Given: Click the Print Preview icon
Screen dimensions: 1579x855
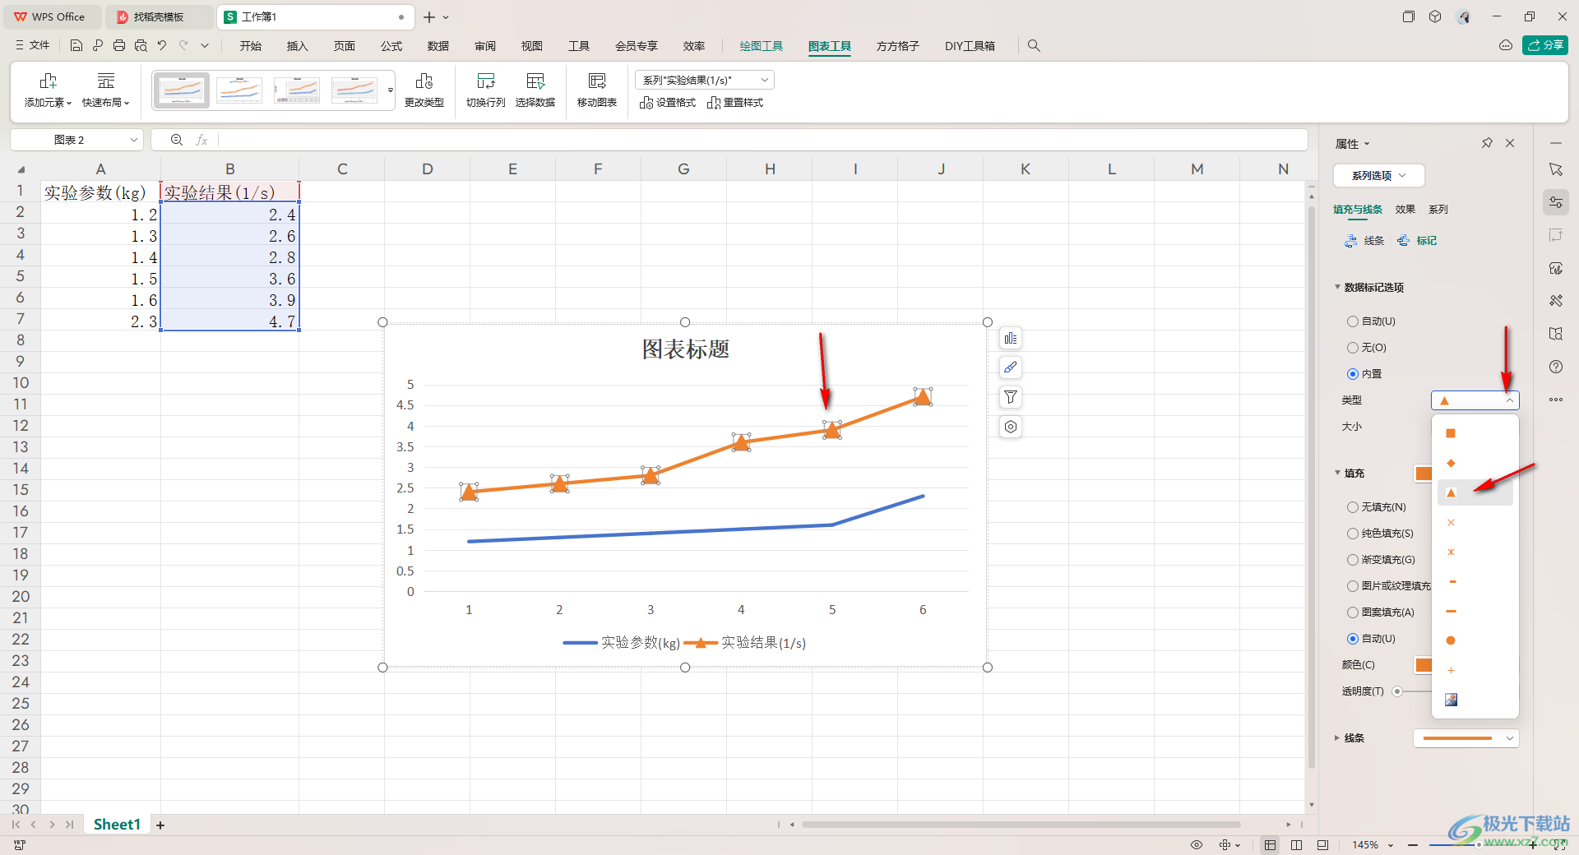Looking at the screenshot, I should point(141,46).
